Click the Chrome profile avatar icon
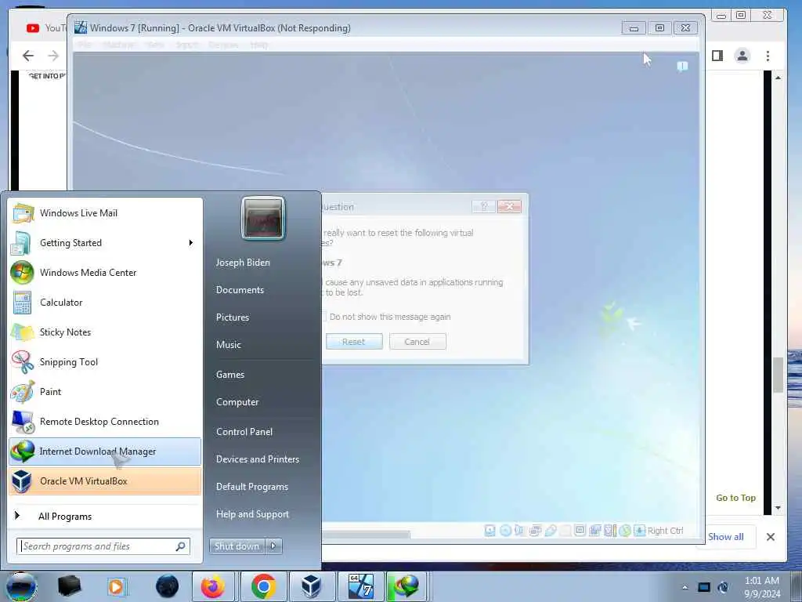 click(742, 56)
